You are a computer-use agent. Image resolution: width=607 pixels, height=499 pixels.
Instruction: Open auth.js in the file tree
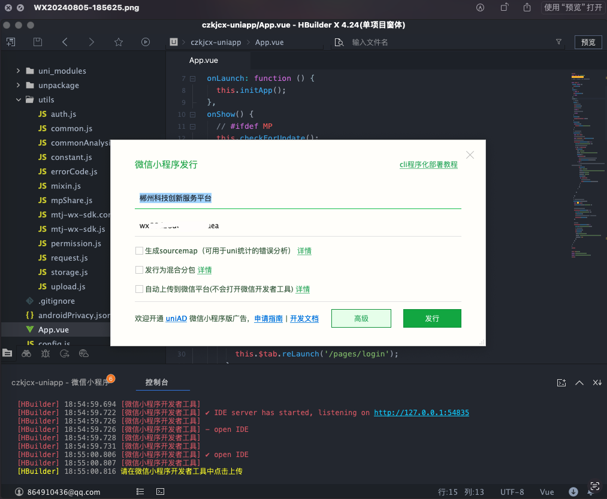click(64, 114)
